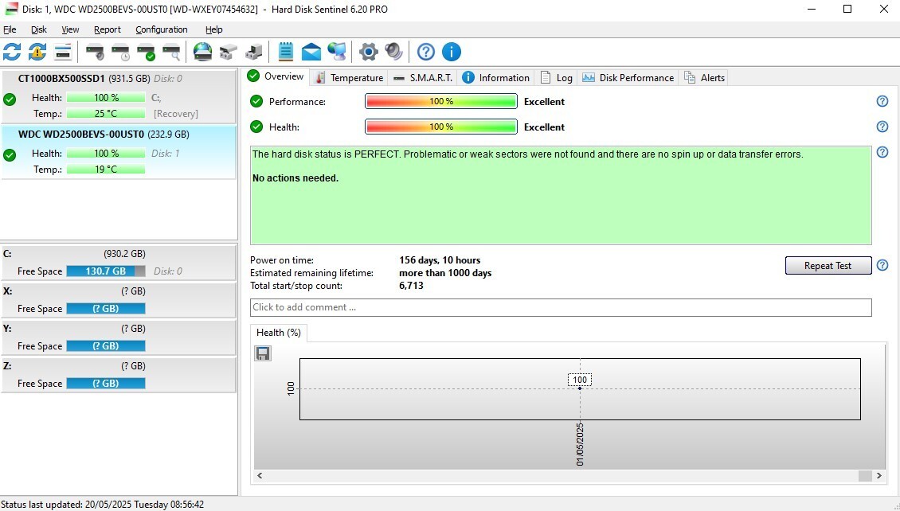Click the graph scrollbar right arrow
Screen dimensions: 900x511
coord(878,475)
